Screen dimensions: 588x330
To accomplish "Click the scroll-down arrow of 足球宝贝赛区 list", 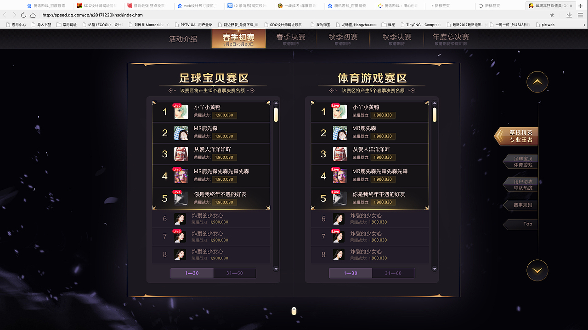I will [x=276, y=269].
